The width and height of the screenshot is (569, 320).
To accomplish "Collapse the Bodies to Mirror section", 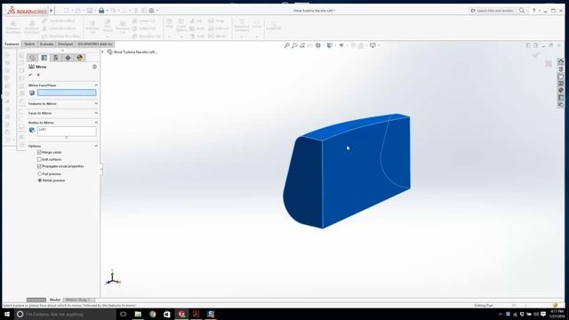I will coord(96,123).
